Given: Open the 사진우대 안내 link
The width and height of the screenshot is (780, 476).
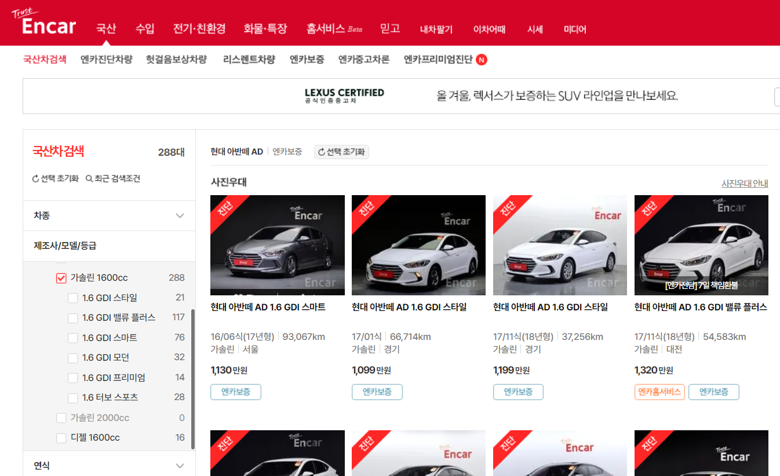Looking at the screenshot, I should pos(745,184).
